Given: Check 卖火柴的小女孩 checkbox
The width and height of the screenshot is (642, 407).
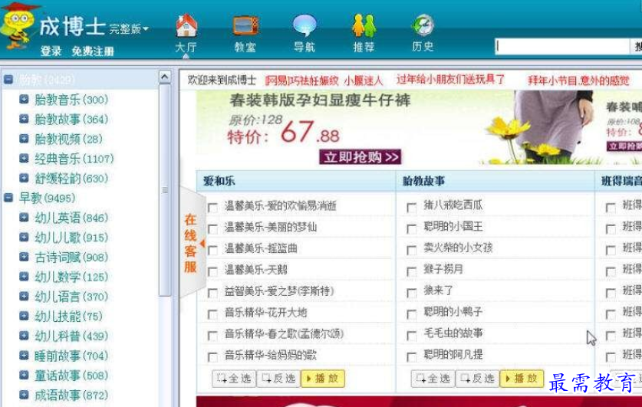Looking at the screenshot, I should coord(411,250).
